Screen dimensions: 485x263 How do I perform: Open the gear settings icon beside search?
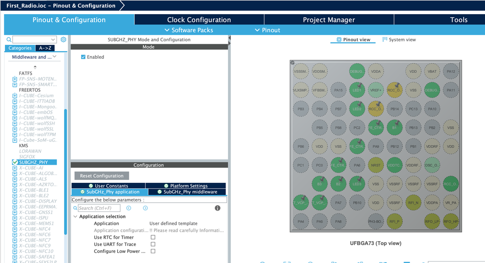[x=63, y=39]
